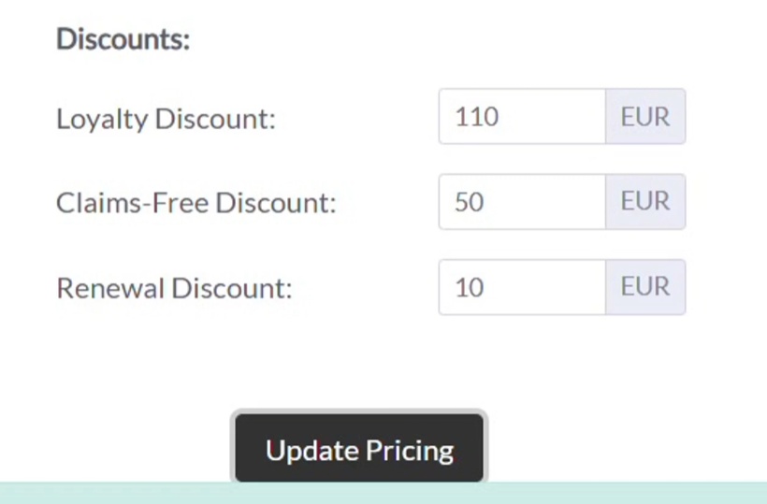Click the teal footer bar below the form
The width and height of the screenshot is (767, 504).
click(x=383, y=493)
